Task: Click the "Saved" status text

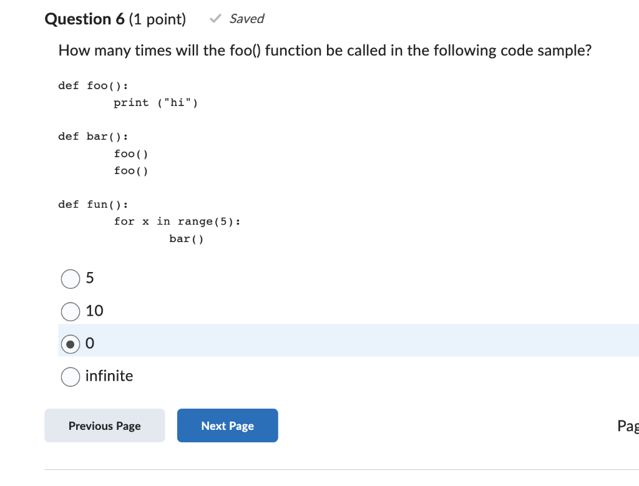Action: pyautogui.click(x=247, y=19)
